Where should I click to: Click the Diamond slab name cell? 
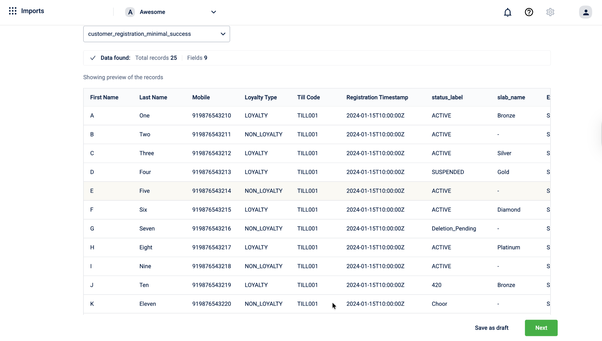point(509,210)
